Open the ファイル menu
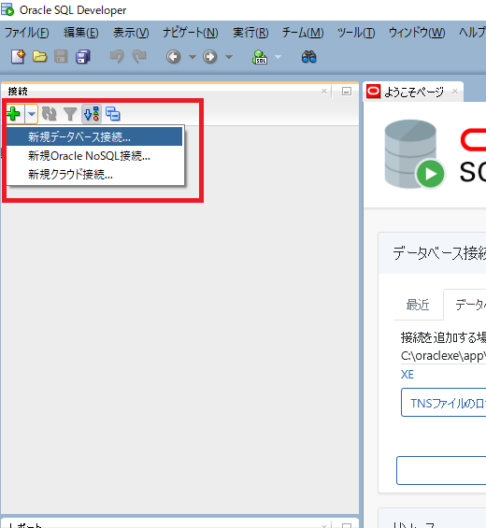Viewport: 486px width, 528px height. pyautogui.click(x=26, y=33)
